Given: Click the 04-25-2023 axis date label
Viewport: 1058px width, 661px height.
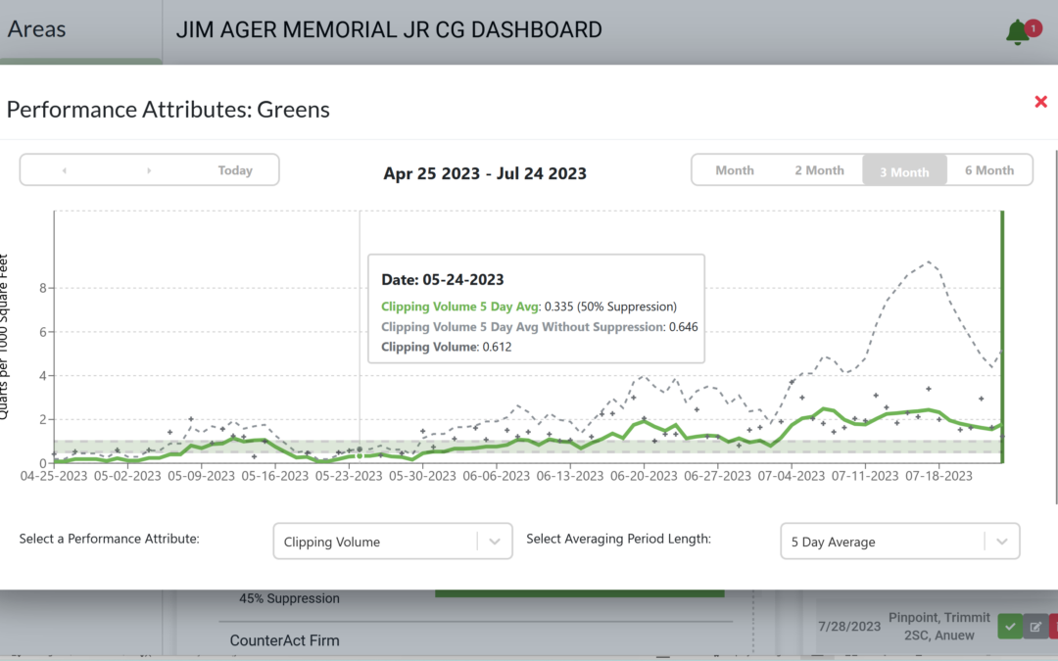Looking at the screenshot, I should tap(54, 476).
